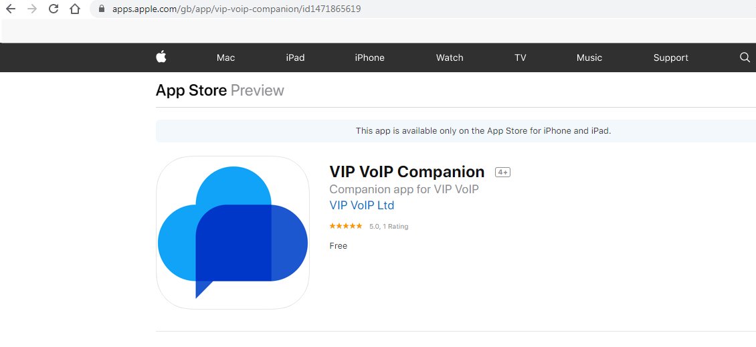Open the Mac menu item
Image resolution: width=756 pixels, height=347 pixels.
pyautogui.click(x=225, y=57)
